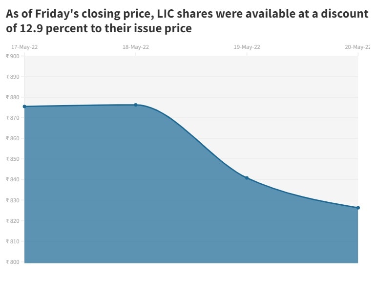Select the 19-May-22 date label
Image resolution: width=376 pixels, height=281 pixels.
(x=247, y=47)
